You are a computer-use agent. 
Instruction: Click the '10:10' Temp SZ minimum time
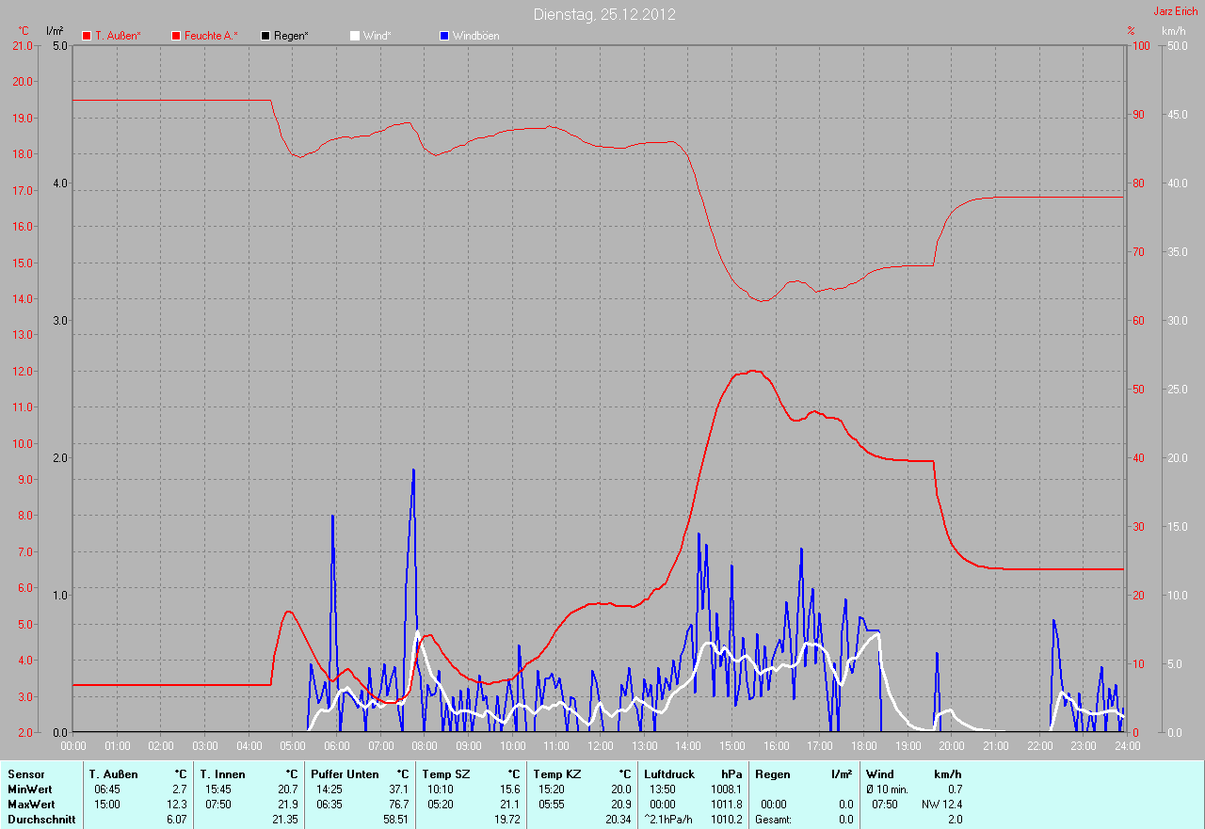441,789
